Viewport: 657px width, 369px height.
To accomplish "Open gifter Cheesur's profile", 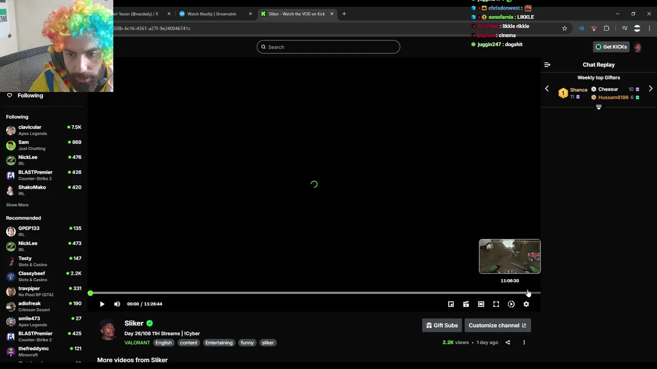I will click(x=608, y=89).
